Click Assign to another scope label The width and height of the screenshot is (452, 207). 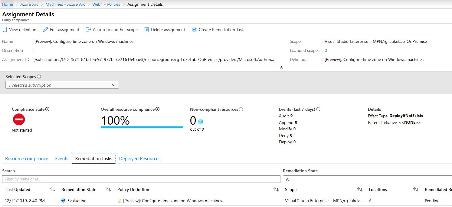(115, 30)
